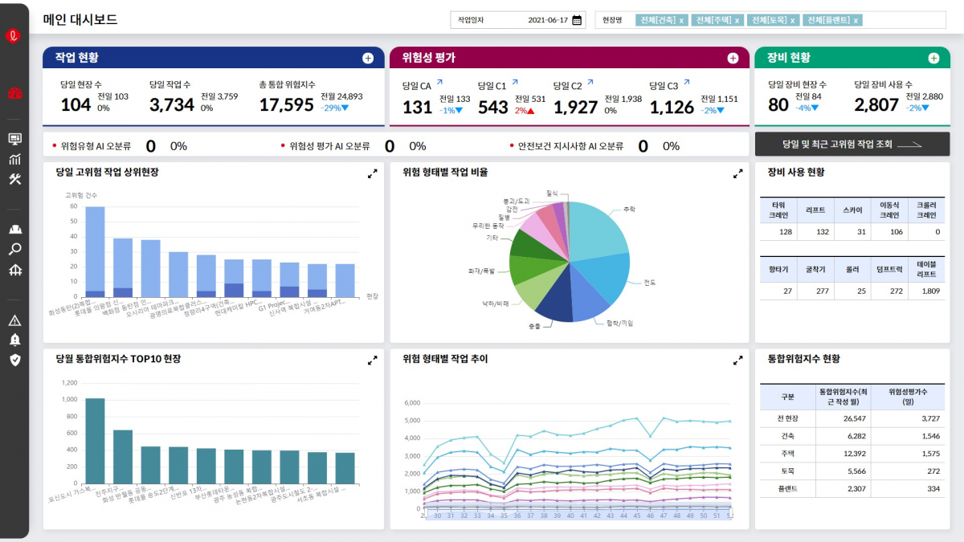Click the magnifier search icon in the sidebar
Viewport: 964px width, 542px height.
[14, 247]
